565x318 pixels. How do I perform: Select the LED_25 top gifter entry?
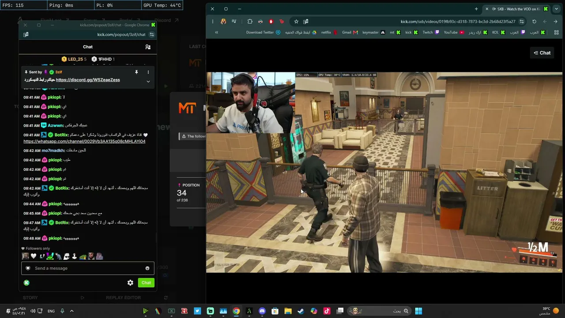coord(74,59)
